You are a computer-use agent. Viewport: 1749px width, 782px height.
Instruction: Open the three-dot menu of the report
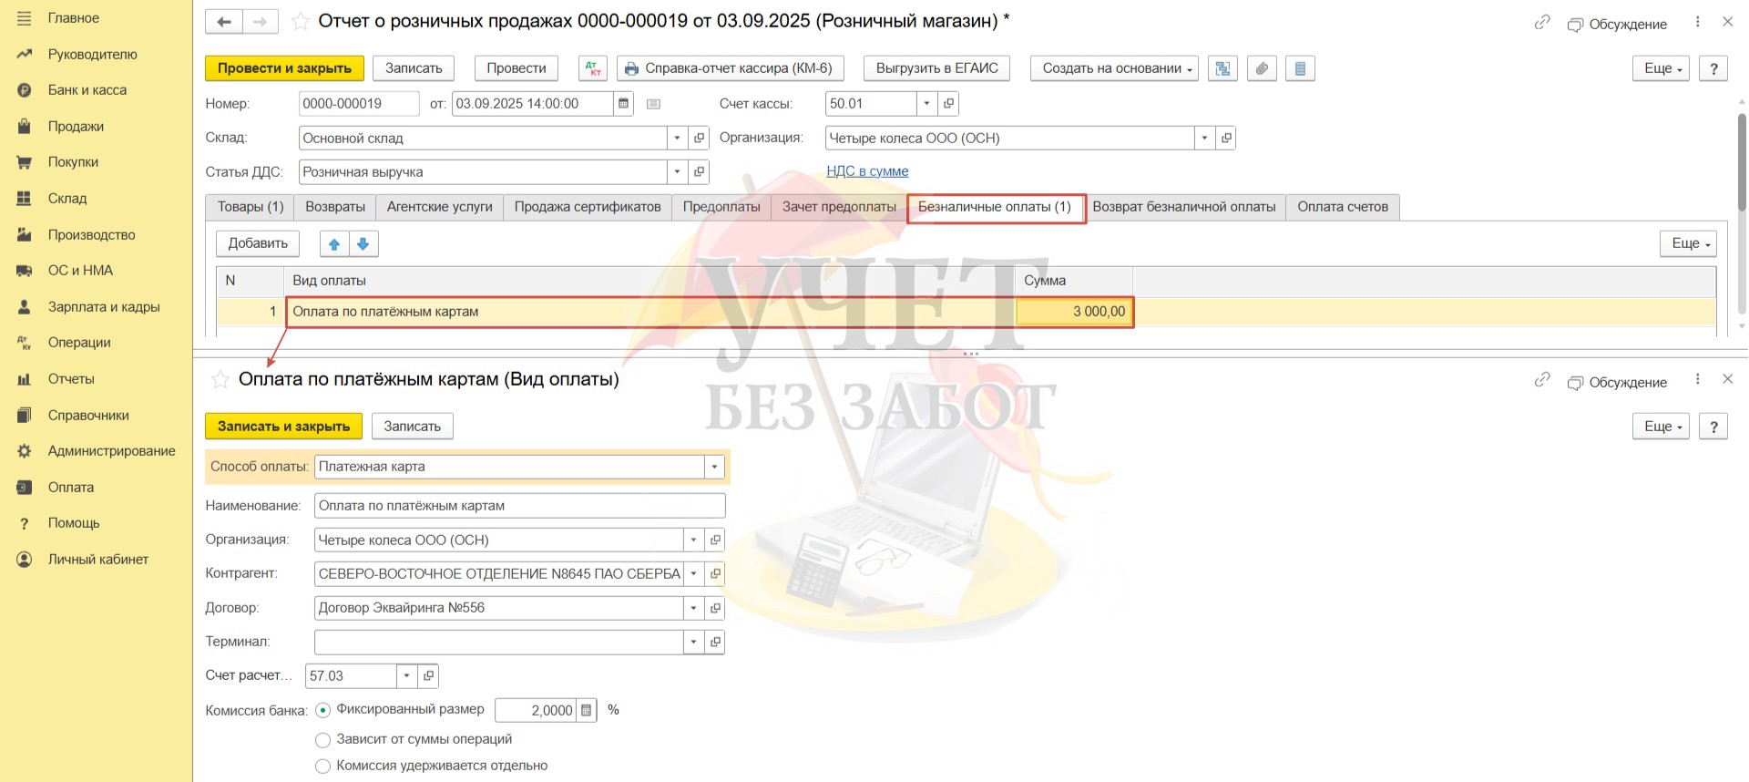click(1697, 22)
